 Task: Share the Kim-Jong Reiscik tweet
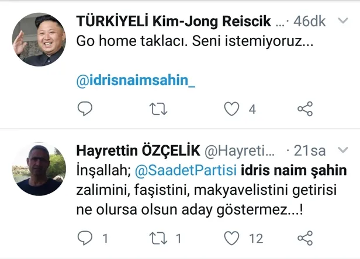pos(305,109)
